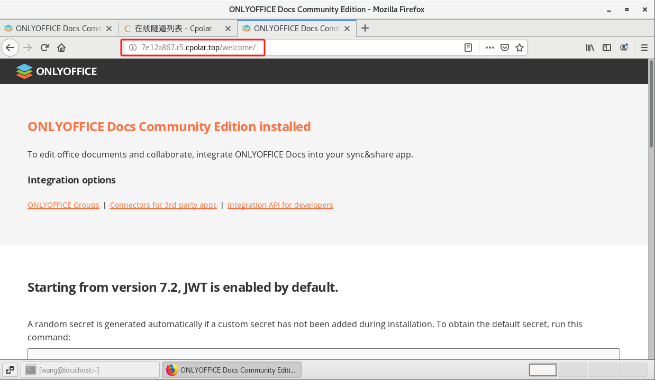Viewport: 655px width, 380px height.
Task: Open page actions three-dots menu
Action: 489,48
